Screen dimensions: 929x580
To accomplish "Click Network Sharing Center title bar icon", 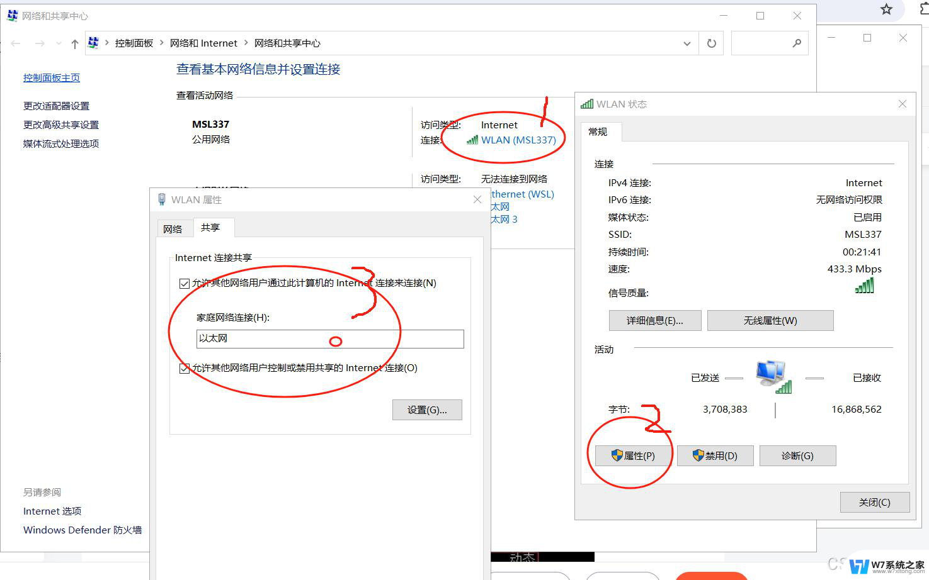I will (x=13, y=16).
